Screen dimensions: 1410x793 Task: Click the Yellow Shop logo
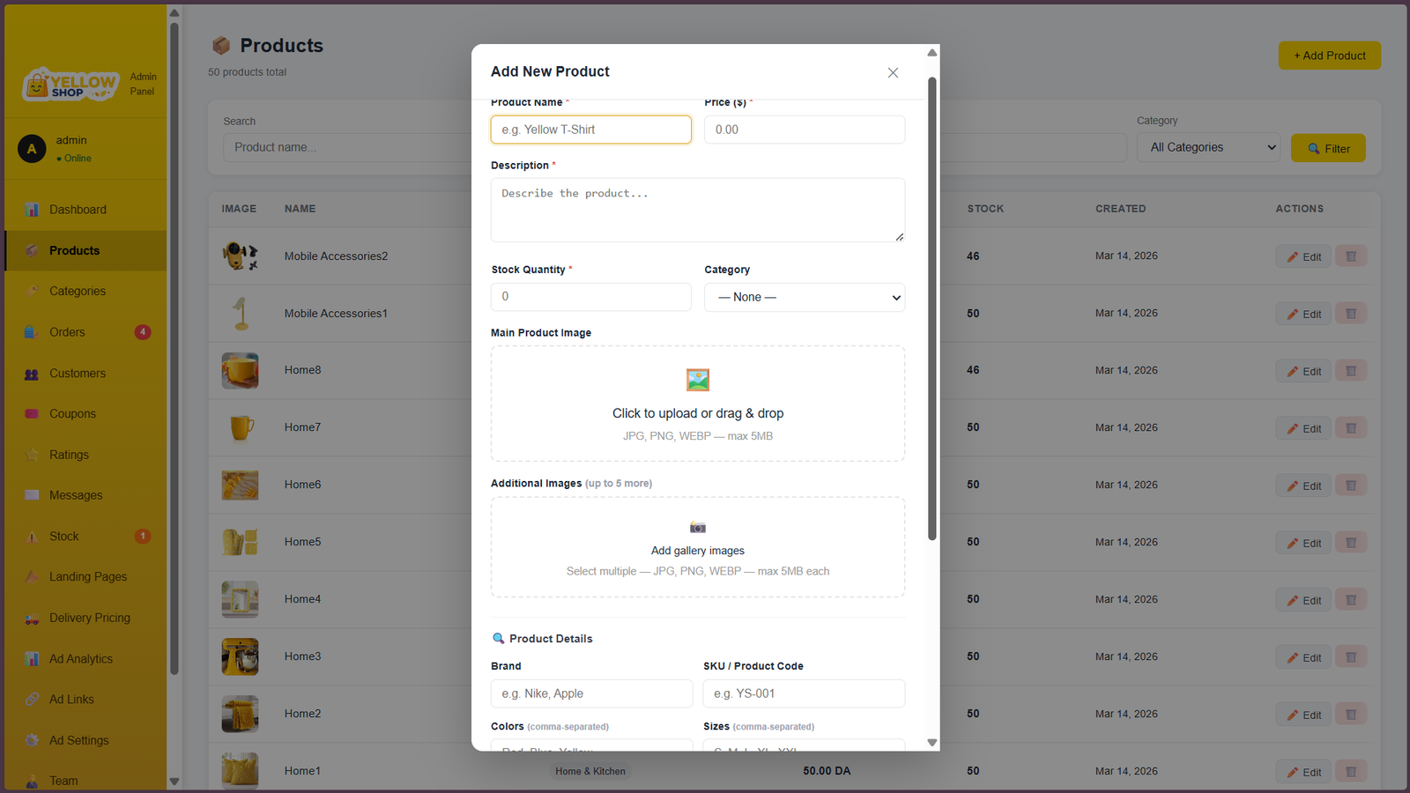(70, 85)
